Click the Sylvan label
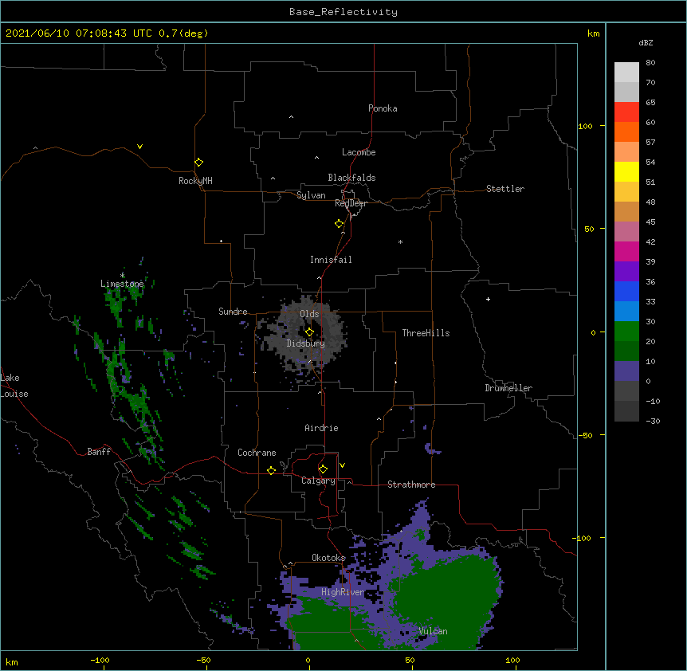 (311, 195)
